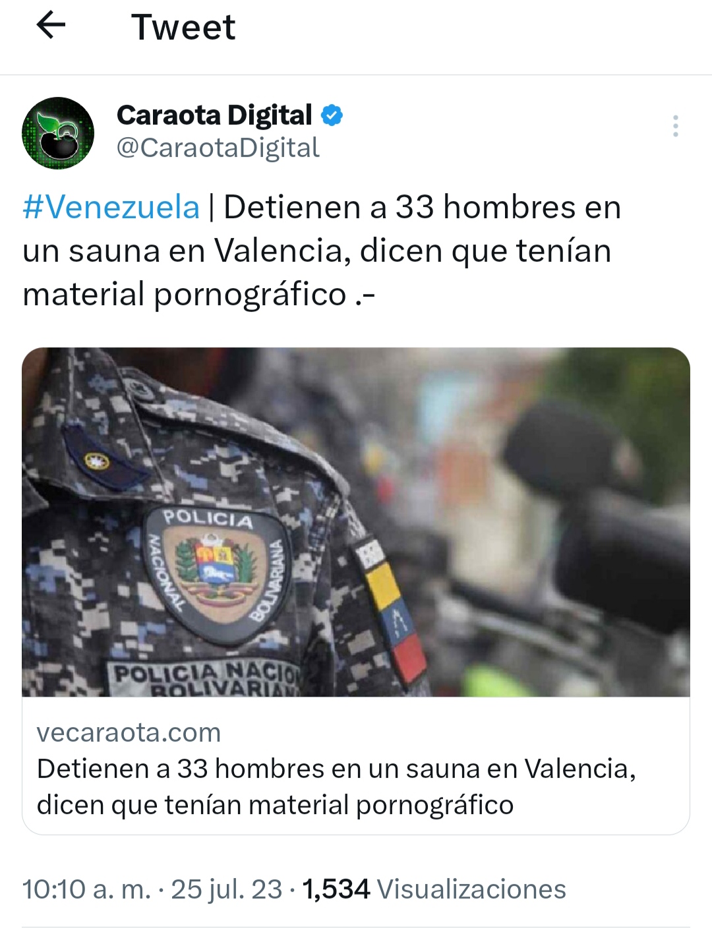This screenshot has width=712, height=940.
Task: Open the three-dot tweet options menu
Action: click(676, 126)
